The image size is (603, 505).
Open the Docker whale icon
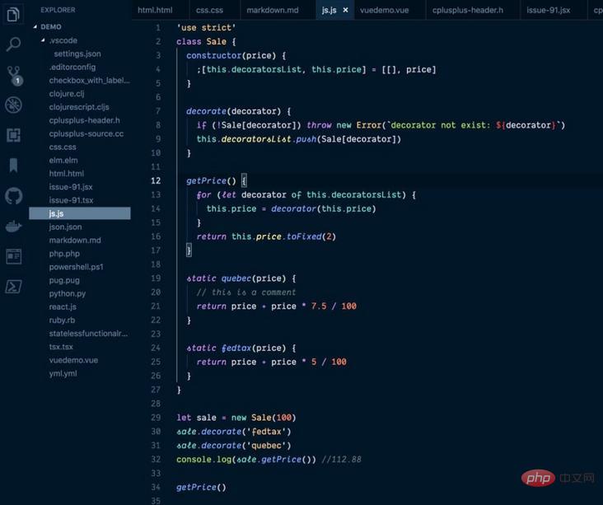(x=13, y=227)
